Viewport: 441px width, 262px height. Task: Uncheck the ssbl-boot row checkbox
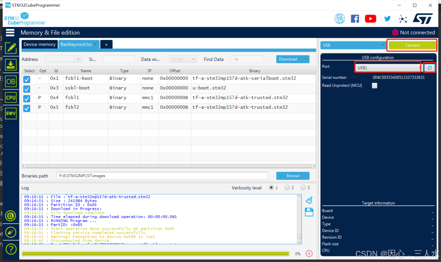pyautogui.click(x=27, y=89)
